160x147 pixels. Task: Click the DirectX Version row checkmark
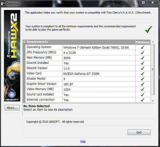[x=143, y=68]
